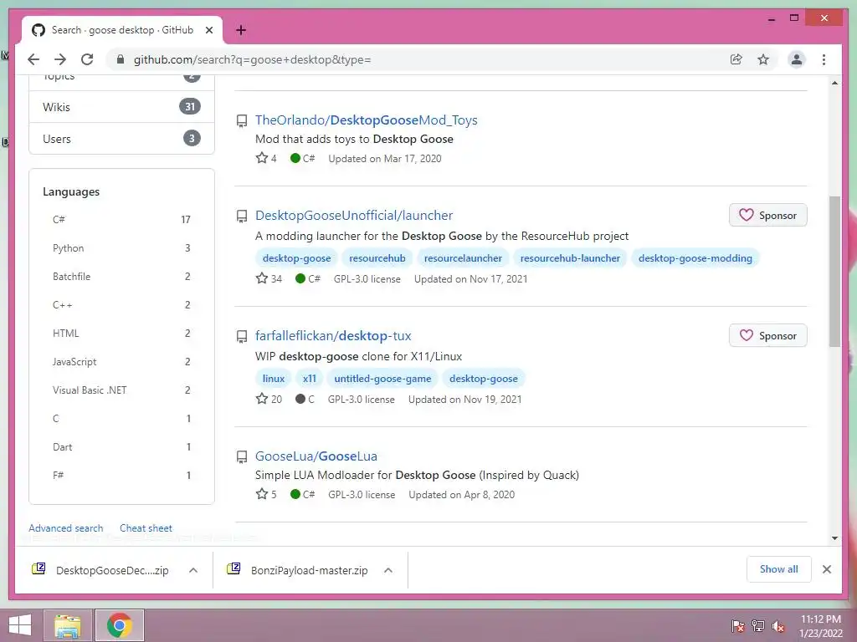
Task: Open farfalleflickan/desktop-tux repository
Action: tap(333, 336)
